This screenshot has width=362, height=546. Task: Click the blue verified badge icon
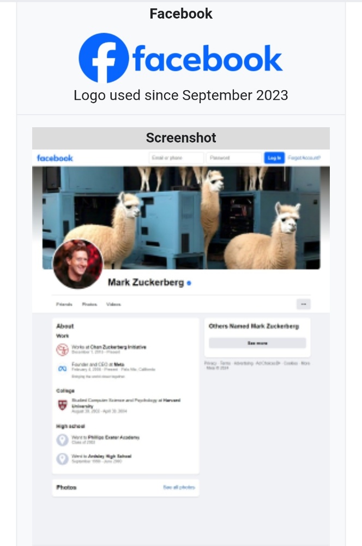(x=189, y=283)
